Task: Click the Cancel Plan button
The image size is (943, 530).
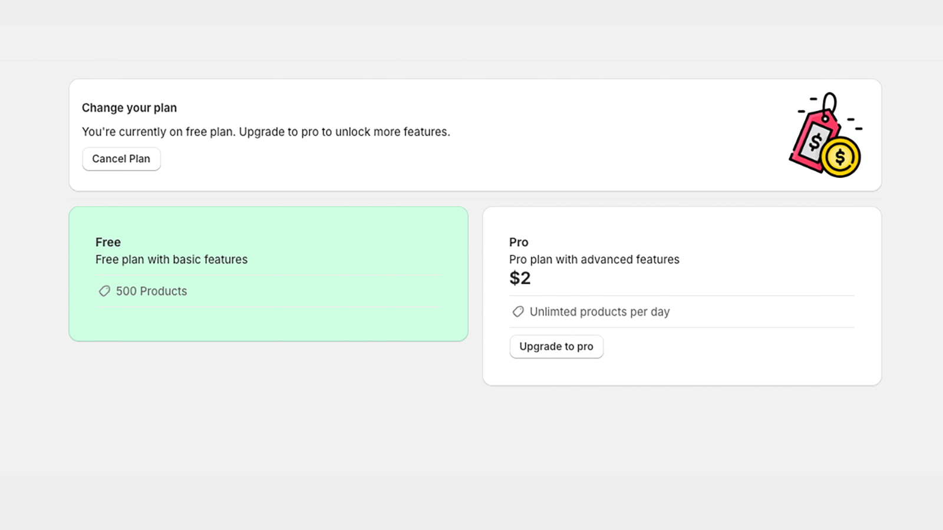Action: 121,159
